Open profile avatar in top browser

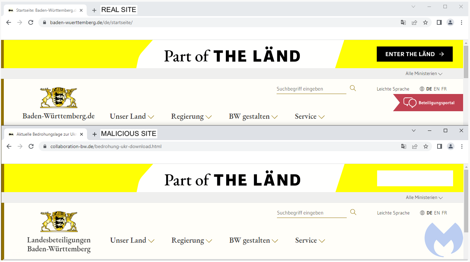[x=450, y=22]
